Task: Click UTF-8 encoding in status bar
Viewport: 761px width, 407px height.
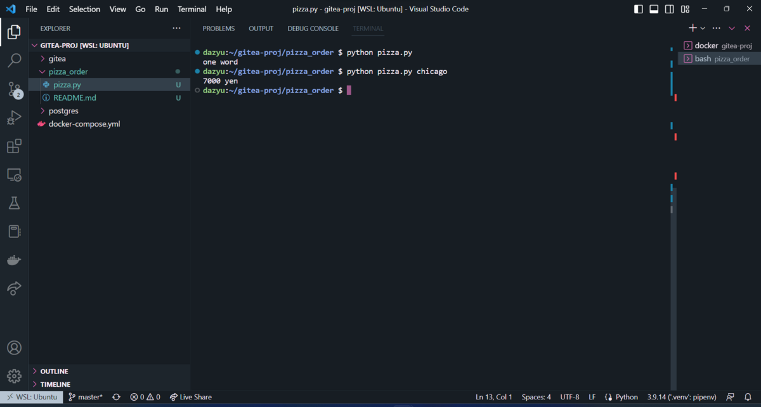Action: (x=569, y=397)
